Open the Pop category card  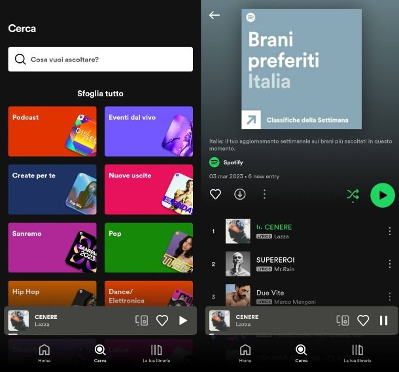pos(148,248)
